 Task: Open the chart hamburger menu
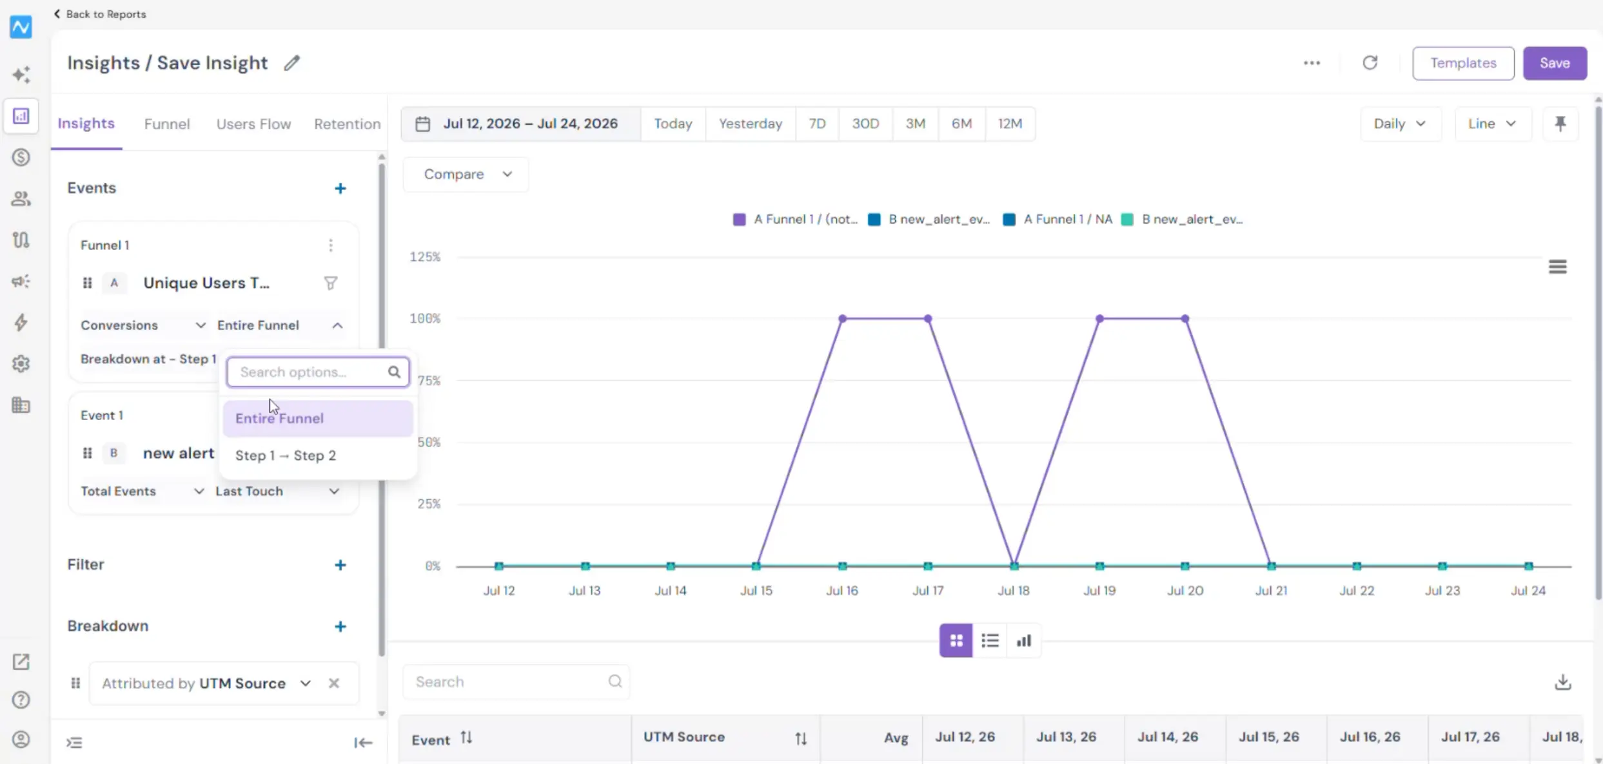1557,267
